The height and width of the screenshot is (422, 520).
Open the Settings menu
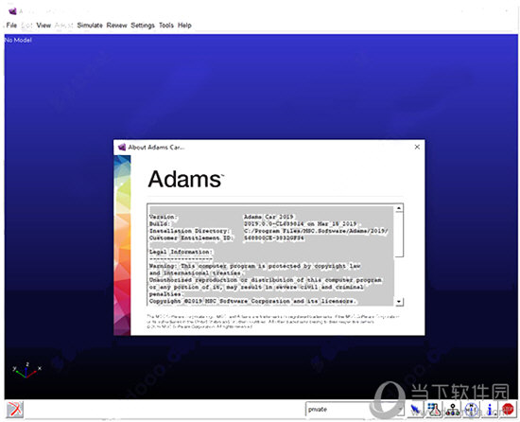coord(143,26)
